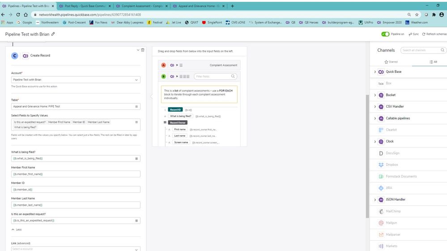Open the Link (advanced) resource dropdown
This screenshot has height=251, width=447.
[76, 249]
